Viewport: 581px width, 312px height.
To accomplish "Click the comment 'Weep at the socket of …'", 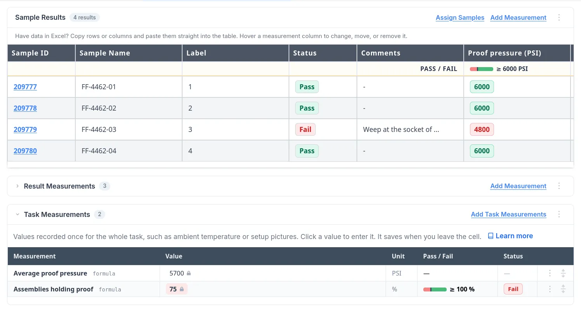I will click(401, 130).
